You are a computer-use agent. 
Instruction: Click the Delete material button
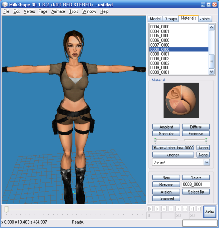[x=196, y=178]
